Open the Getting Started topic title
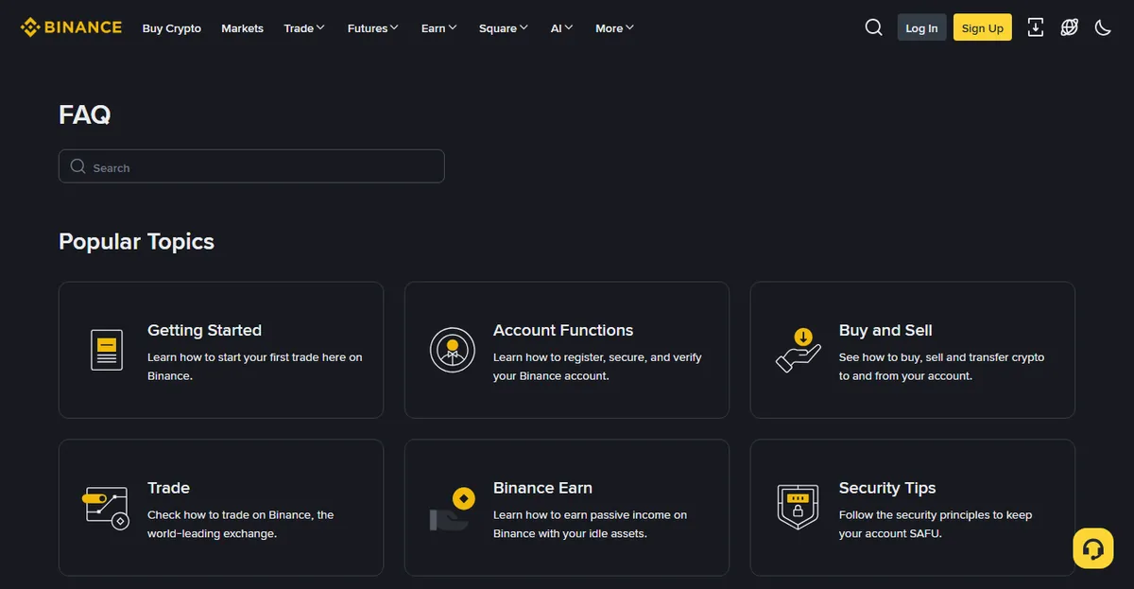1134x589 pixels. [x=204, y=330]
